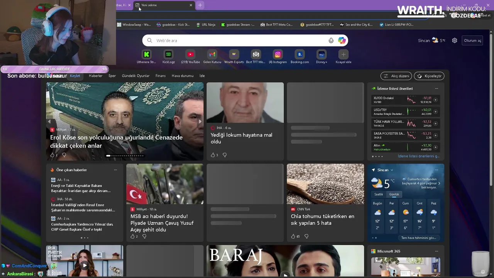Image resolution: width=494 pixels, height=278 pixels.
Task: Open the WindowSwap bookmark
Action: 134,25
